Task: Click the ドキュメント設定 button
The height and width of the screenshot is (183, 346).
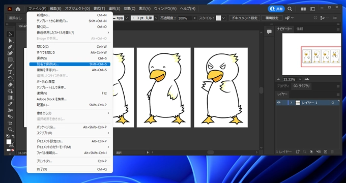Action: [244, 18]
